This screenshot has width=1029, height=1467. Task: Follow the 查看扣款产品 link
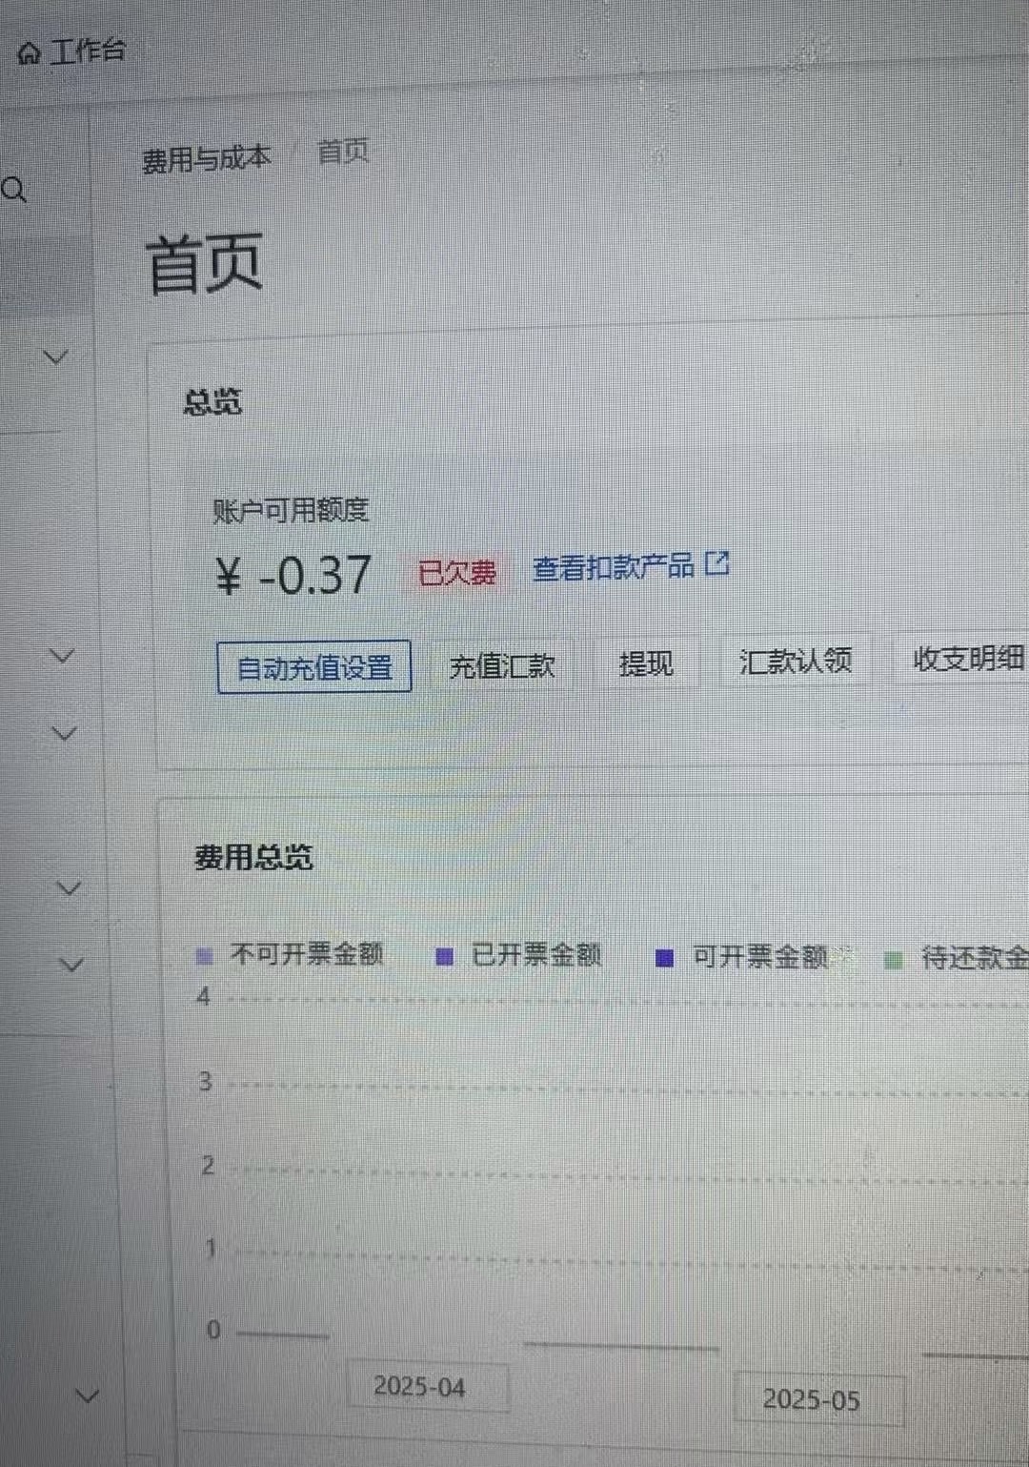pyautogui.click(x=613, y=568)
